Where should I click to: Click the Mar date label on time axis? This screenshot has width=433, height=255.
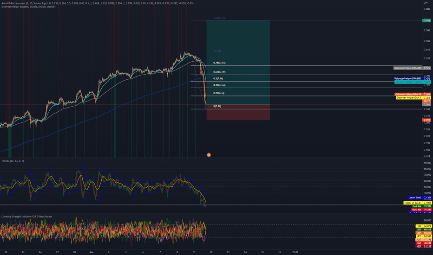[x=92, y=252]
